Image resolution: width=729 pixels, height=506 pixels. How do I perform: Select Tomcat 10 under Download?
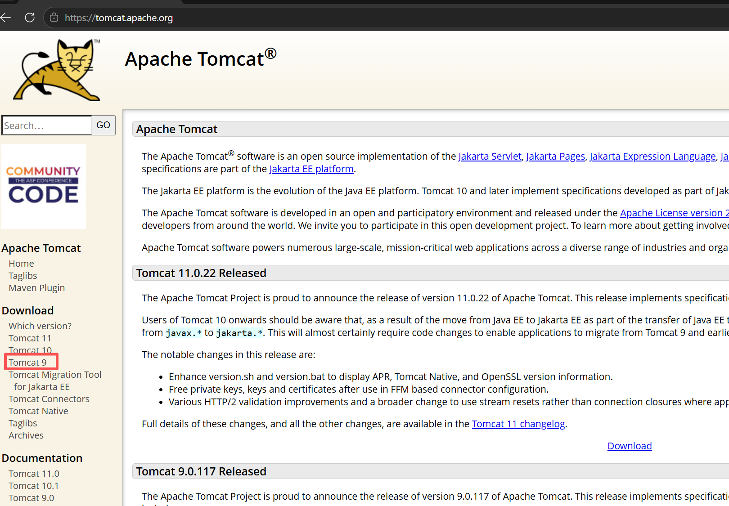[x=30, y=350]
